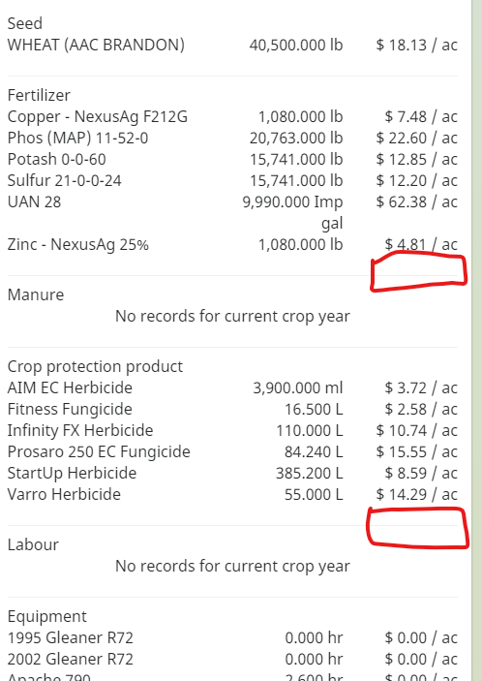Select the Zinc - NexusAg 25% row
Screen dimensions: 482x681
232,244
